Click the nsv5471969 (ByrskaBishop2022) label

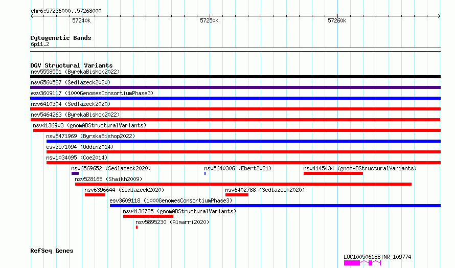pos(90,136)
